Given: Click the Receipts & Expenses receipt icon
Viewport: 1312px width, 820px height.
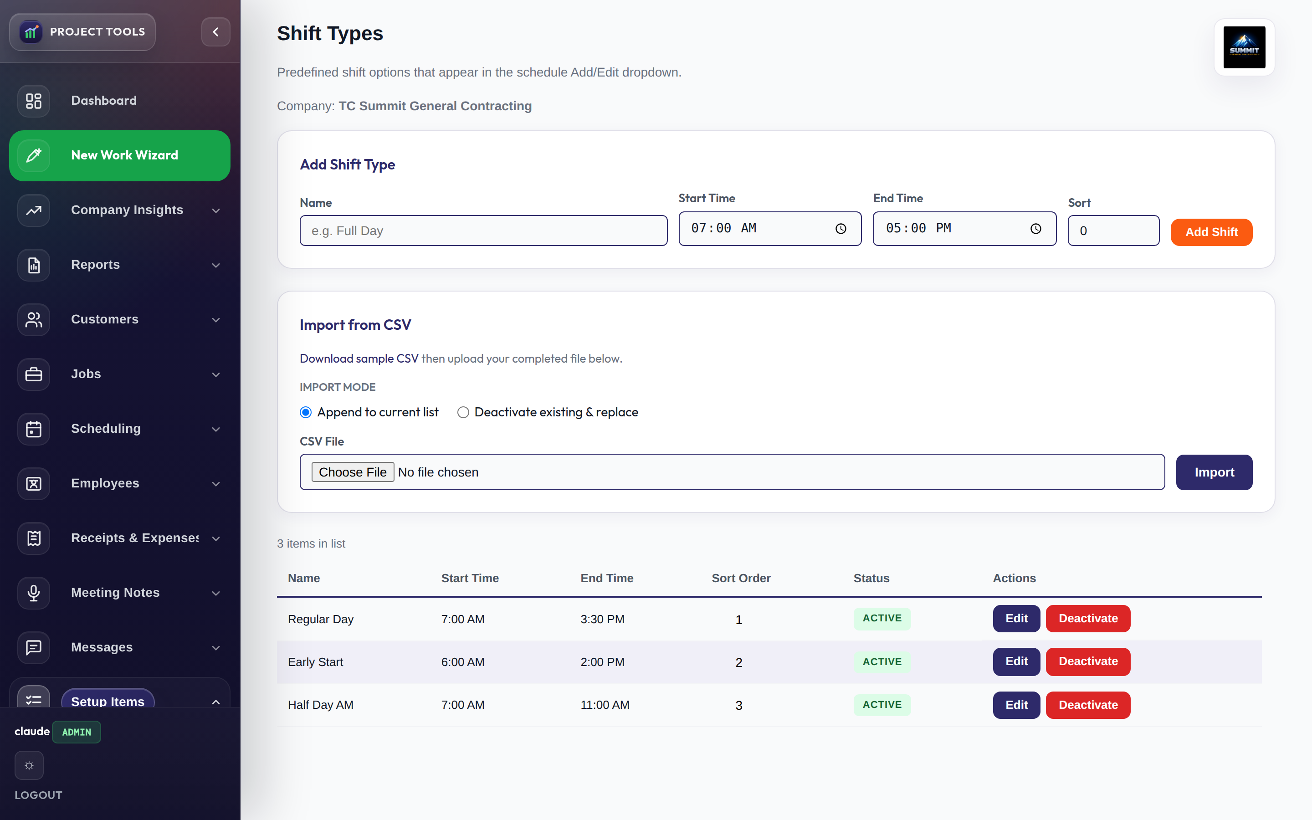Looking at the screenshot, I should click(34, 538).
